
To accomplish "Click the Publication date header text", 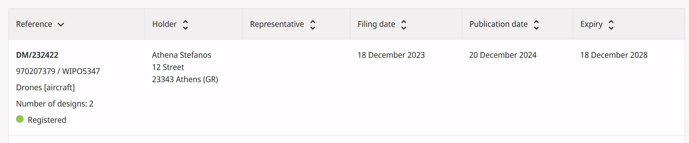I will tap(498, 24).
